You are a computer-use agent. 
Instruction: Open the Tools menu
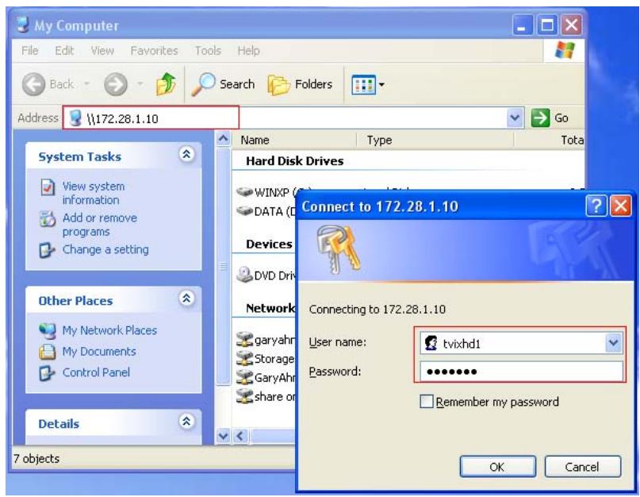click(x=208, y=51)
